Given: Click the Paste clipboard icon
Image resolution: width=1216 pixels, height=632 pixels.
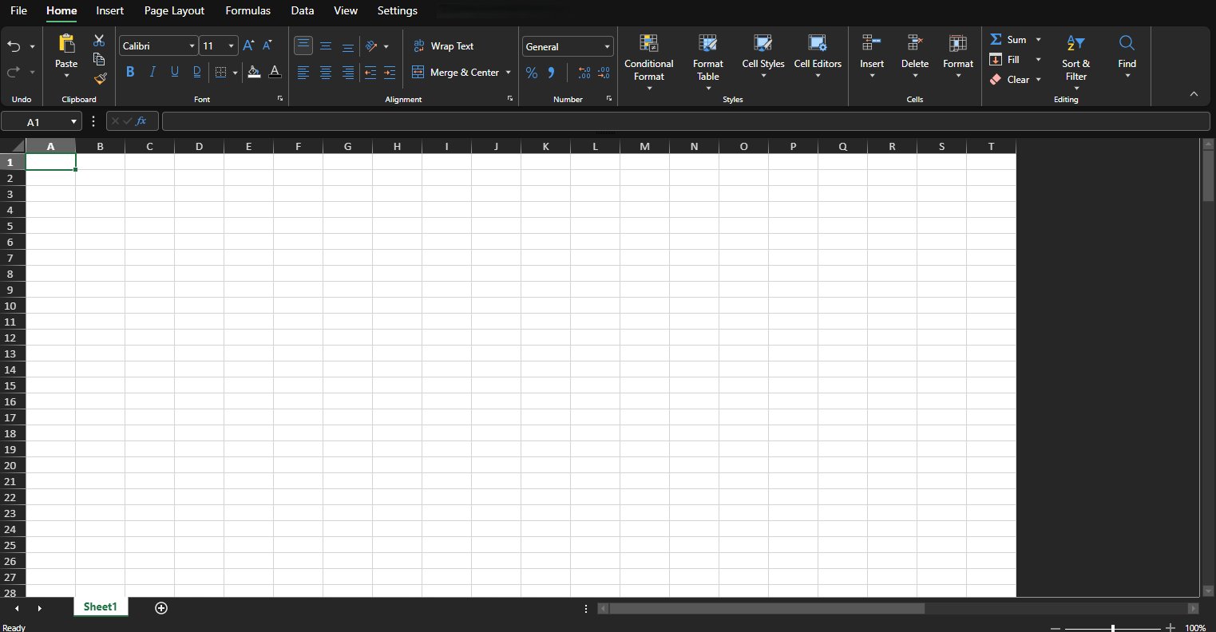Looking at the screenshot, I should (66, 43).
